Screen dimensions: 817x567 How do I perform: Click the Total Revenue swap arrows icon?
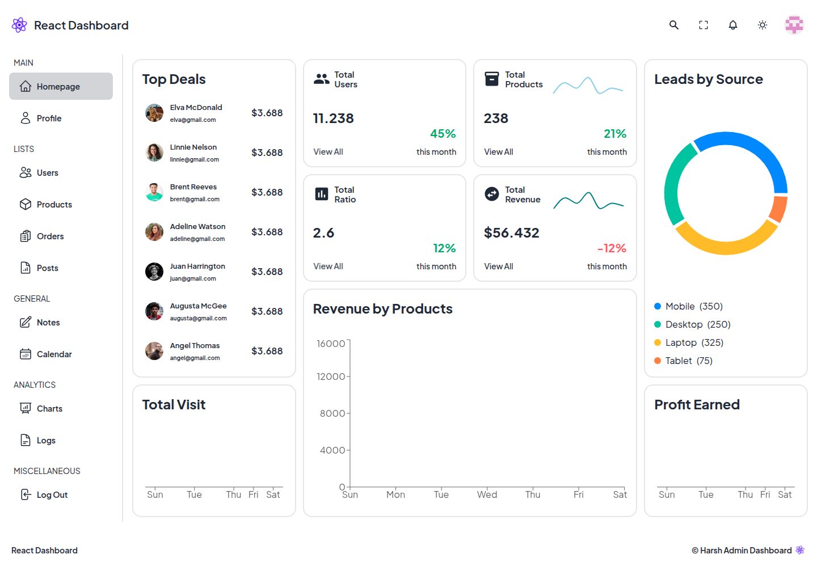492,194
